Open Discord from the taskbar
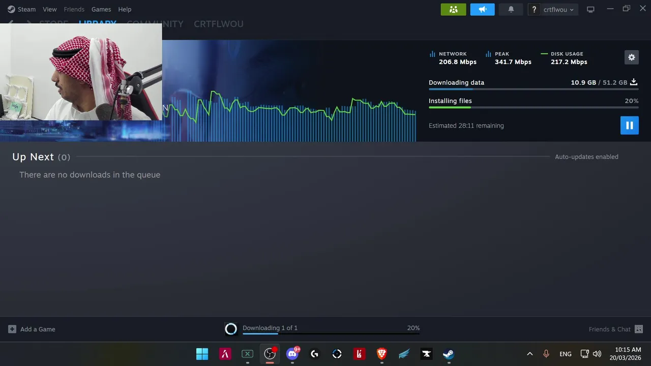 (x=292, y=354)
